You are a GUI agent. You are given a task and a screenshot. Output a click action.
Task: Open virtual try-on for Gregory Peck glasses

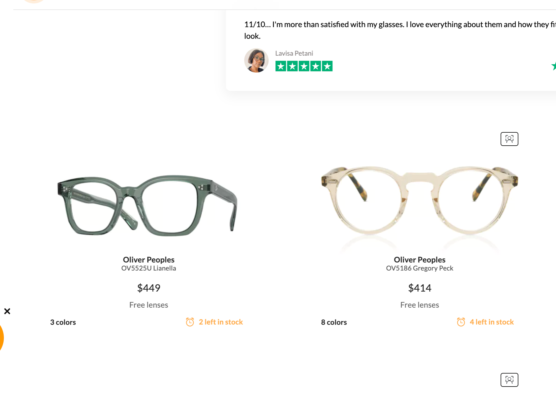pyautogui.click(x=509, y=139)
